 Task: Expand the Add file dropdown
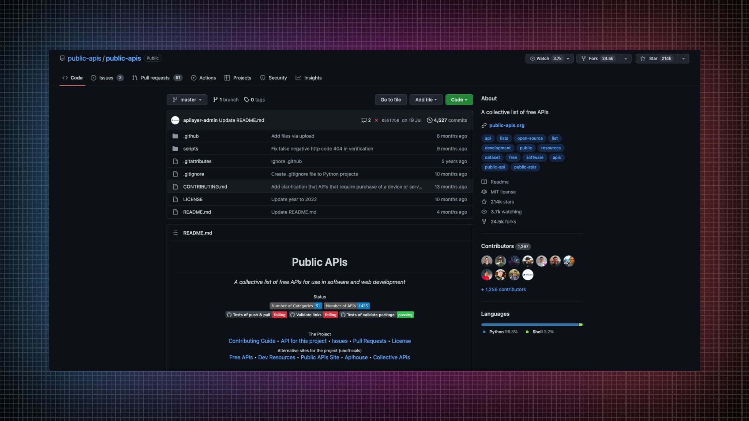tap(426, 100)
